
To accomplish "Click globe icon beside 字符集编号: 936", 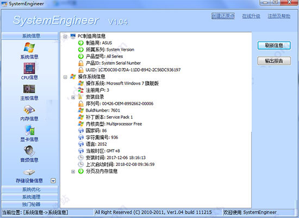I will click(x=81, y=137).
